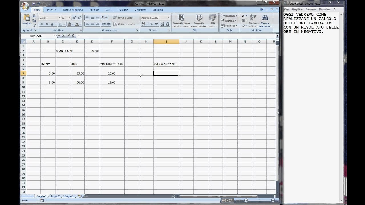
Task: Decrease the cell indent
Action: coord(104,24)
